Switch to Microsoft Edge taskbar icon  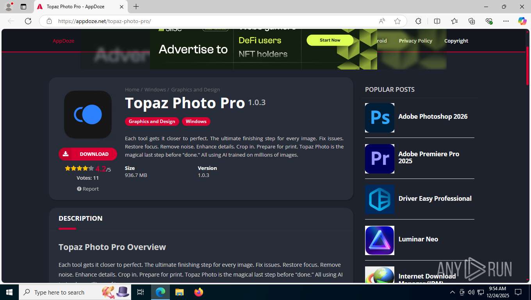tap(160, 292)
